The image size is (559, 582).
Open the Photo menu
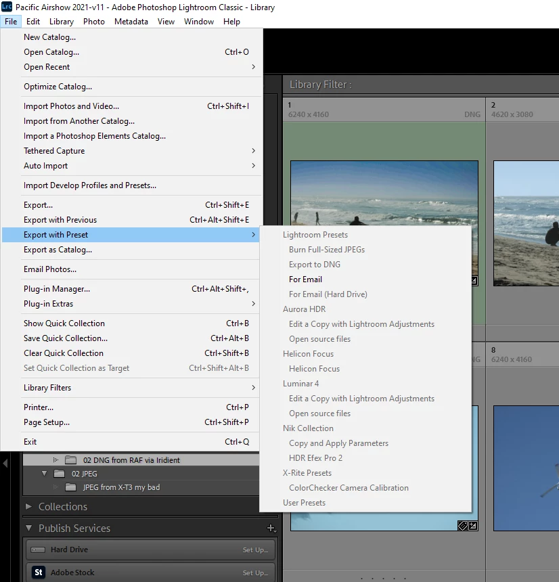coord(94,22)
